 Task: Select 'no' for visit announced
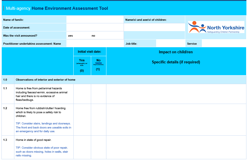click(x=93, y=36)
